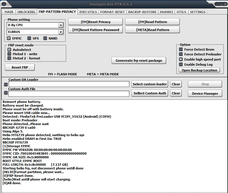Click log line 'Battery must be charged.'

tap(23, 105)
